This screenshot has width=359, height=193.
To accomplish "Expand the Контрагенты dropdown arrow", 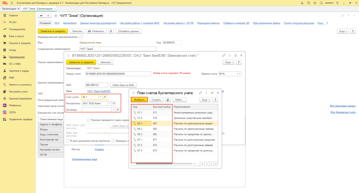I will 109,104.
